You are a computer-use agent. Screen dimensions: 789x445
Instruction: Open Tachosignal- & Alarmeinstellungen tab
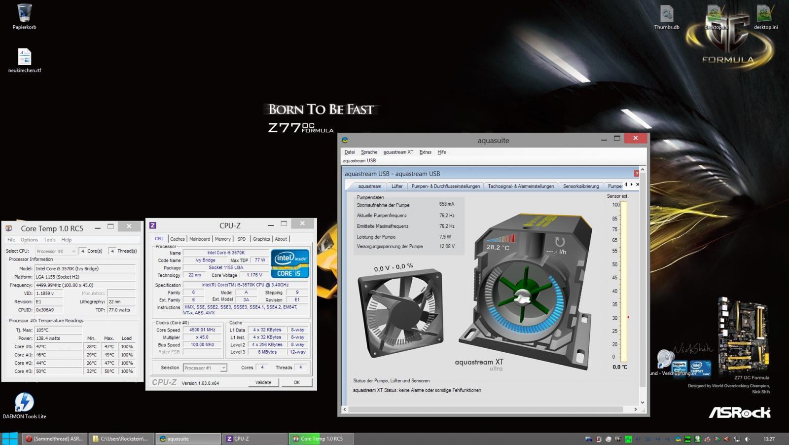coord(521,186)
